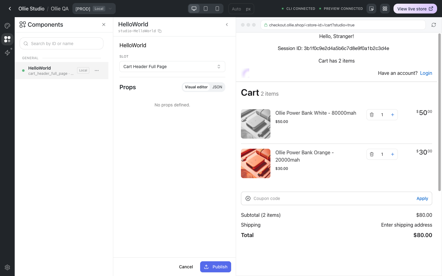Viewport: 442px width, 276px height.
Task: Open the theme palette sidebar icon
Action: coord(7,26)
